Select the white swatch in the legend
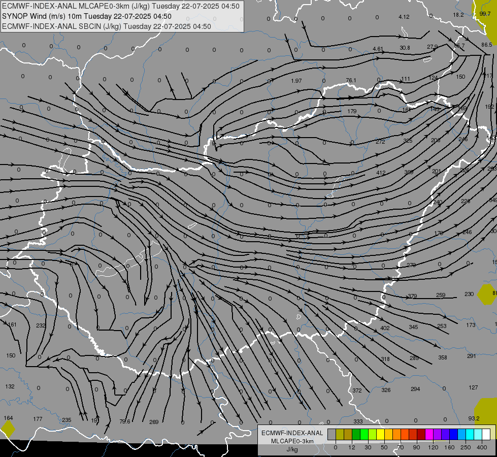497x457 pixels. pos(486,435)
